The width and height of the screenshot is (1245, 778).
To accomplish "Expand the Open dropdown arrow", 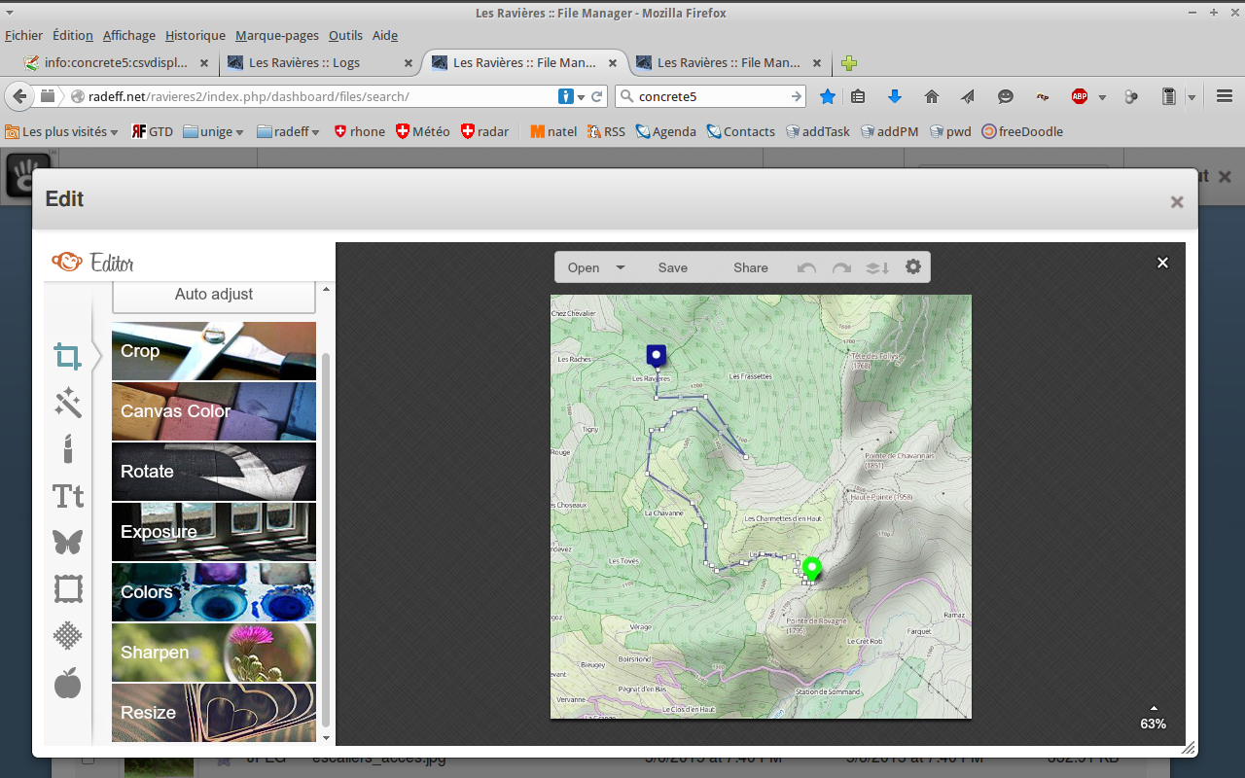I will point(621,267).
